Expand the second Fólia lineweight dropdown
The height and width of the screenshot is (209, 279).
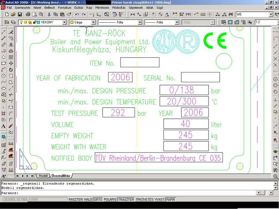[x=177, y=22]
